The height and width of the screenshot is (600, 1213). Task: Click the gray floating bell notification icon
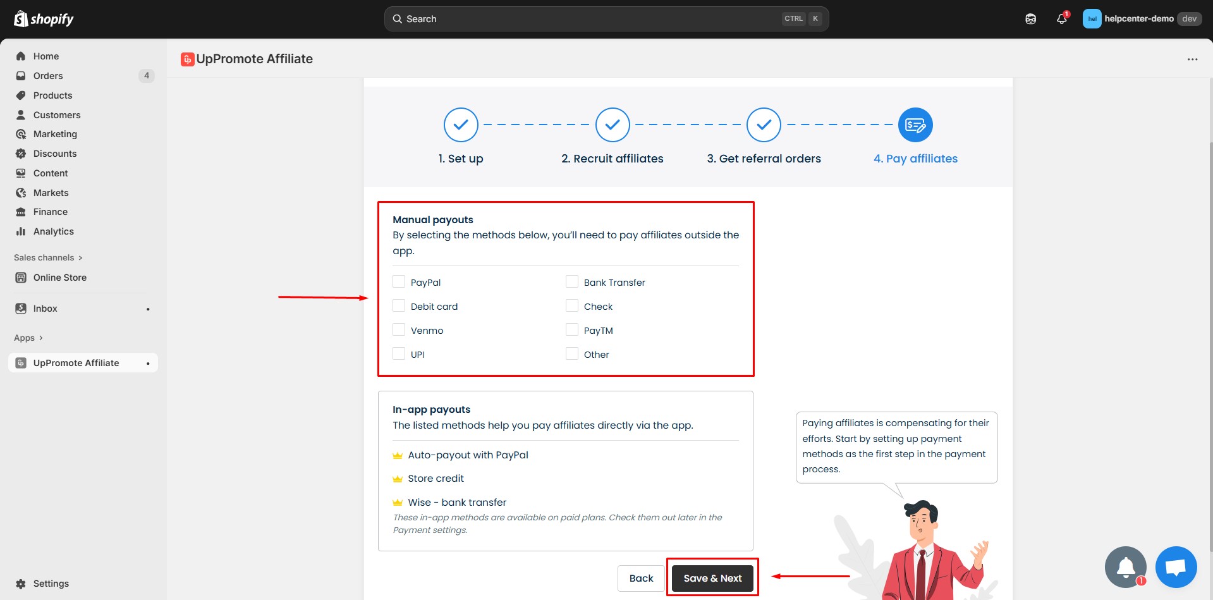pyautogui.click(x=1125, y=566)
